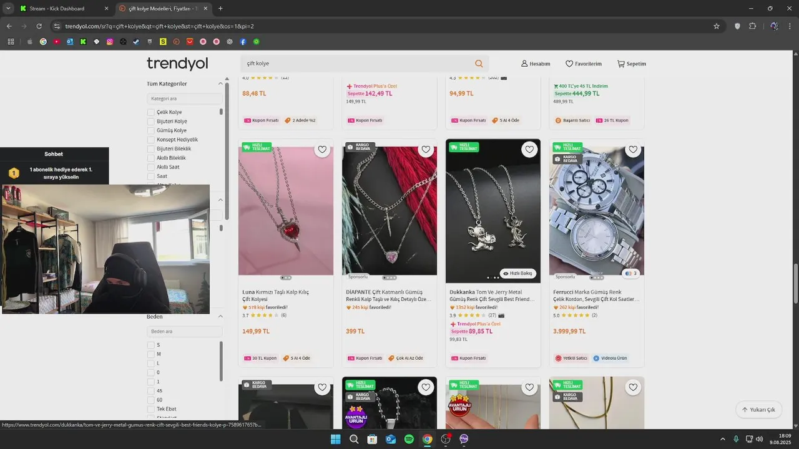The height and width of the screenshot is (449, 799).
Task: Open Spotify from the taskbar
Action: point(409,439)
